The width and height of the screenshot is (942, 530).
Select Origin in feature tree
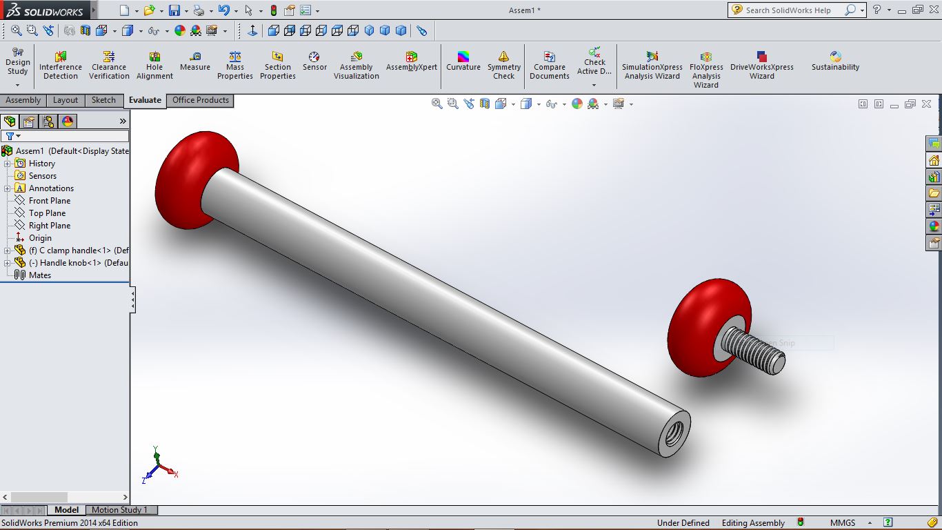pyautogui.click(x=40, y=238)
